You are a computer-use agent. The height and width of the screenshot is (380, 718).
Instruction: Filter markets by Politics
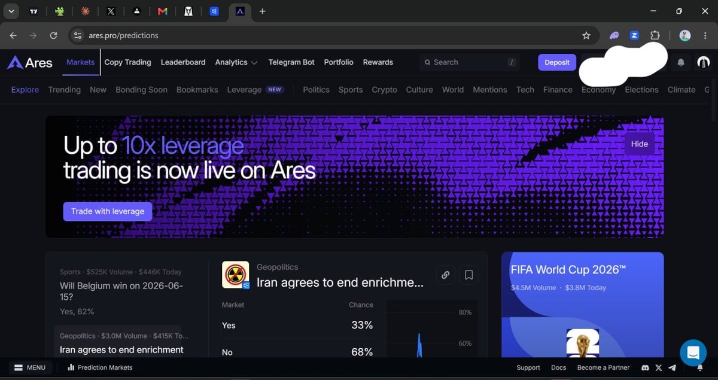(x=316, y=90)
